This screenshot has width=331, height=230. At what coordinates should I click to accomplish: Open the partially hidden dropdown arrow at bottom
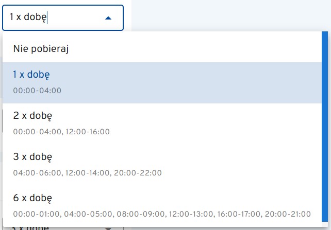[108, 228]
